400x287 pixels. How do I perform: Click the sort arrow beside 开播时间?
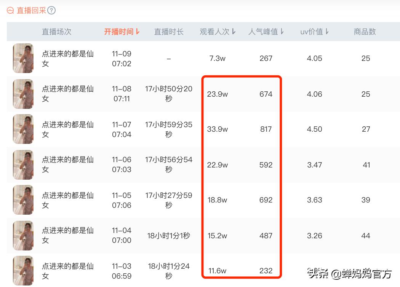point(138,32)
